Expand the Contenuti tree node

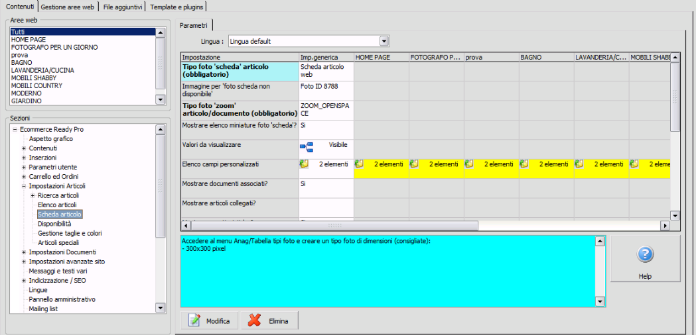24,148
